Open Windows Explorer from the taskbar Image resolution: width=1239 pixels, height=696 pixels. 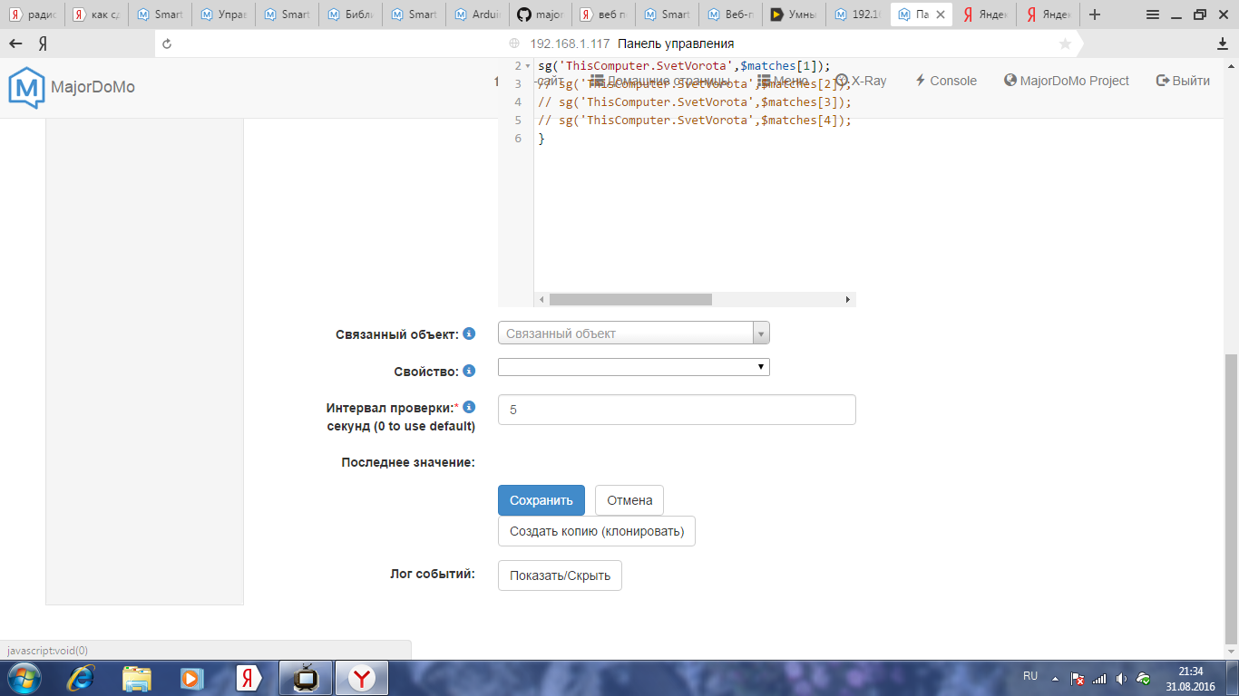point(137,678)
